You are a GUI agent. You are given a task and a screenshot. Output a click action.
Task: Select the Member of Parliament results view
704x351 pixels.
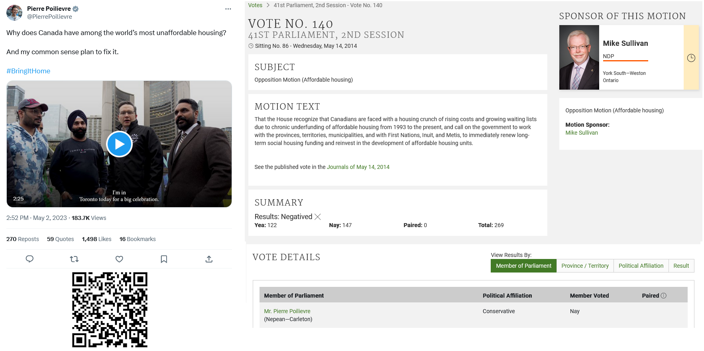pos(523,266)
